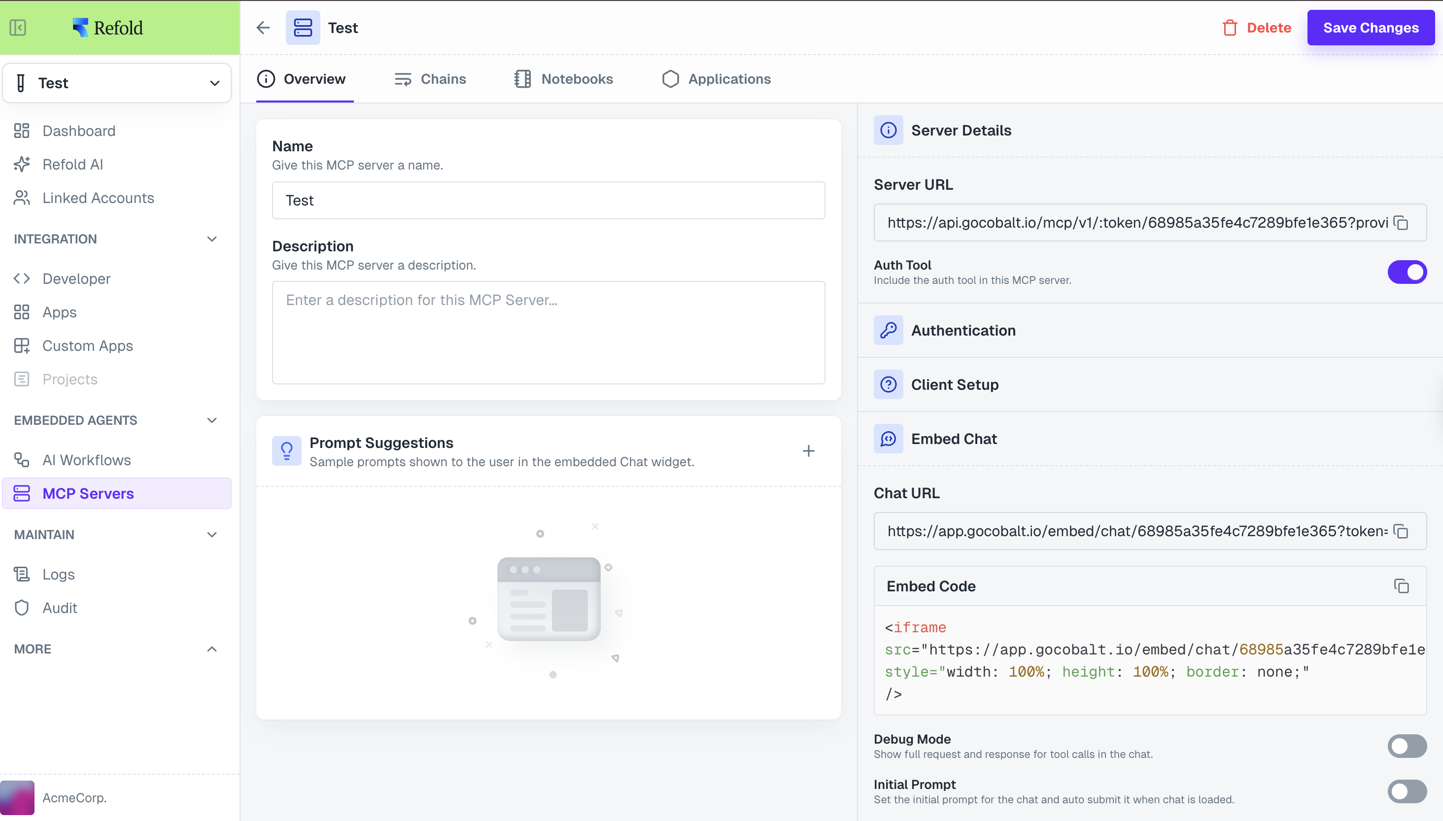Click the back arrow icon
Screen dimensions: 1443x821
(263, 28)
